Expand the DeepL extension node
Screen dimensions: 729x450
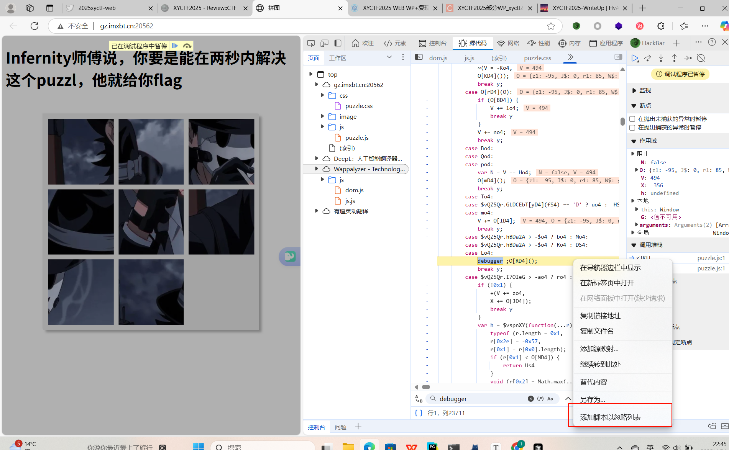coord(317,158)
